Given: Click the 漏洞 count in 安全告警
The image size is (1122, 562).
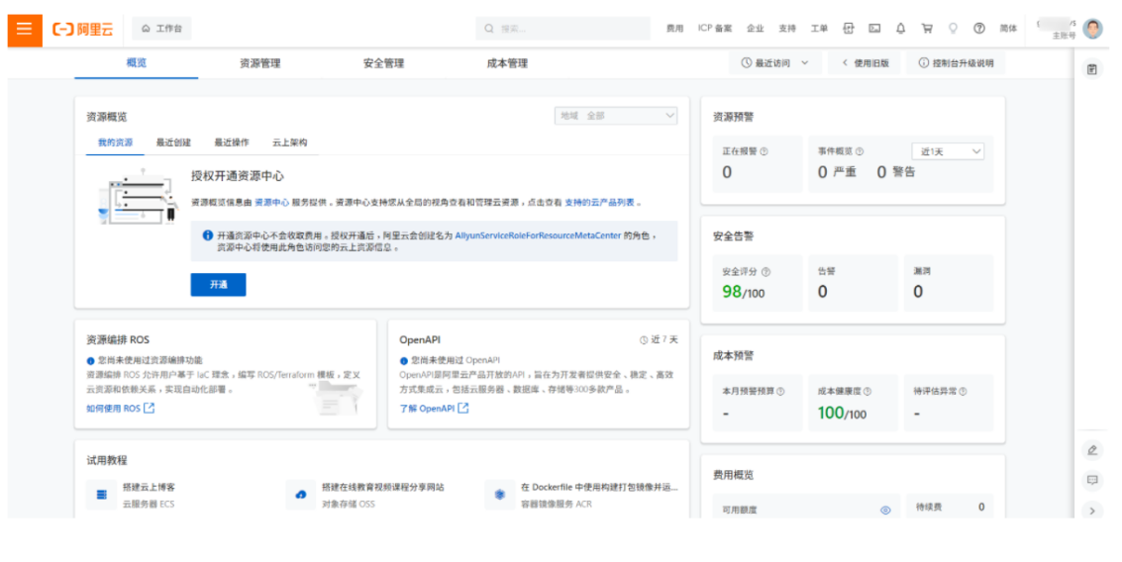Looking at the screenshot, I should pos(918,292).
